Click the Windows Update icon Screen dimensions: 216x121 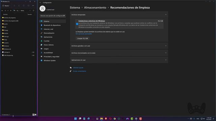42,61
